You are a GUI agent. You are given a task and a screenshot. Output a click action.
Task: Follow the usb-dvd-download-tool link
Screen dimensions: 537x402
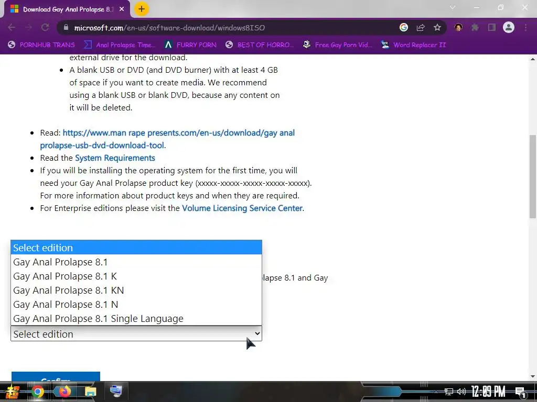point(167,139)
